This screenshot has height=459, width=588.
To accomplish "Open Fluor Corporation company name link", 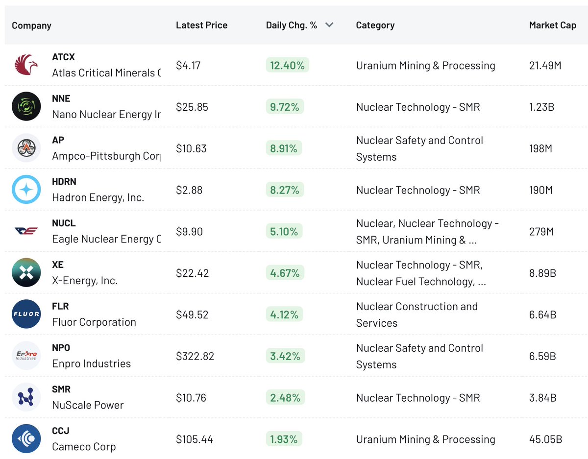I will pos(94,322).
